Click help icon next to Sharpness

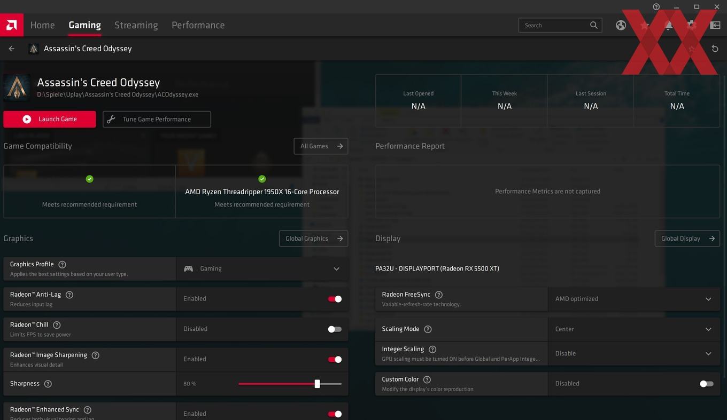click(48, 384)
